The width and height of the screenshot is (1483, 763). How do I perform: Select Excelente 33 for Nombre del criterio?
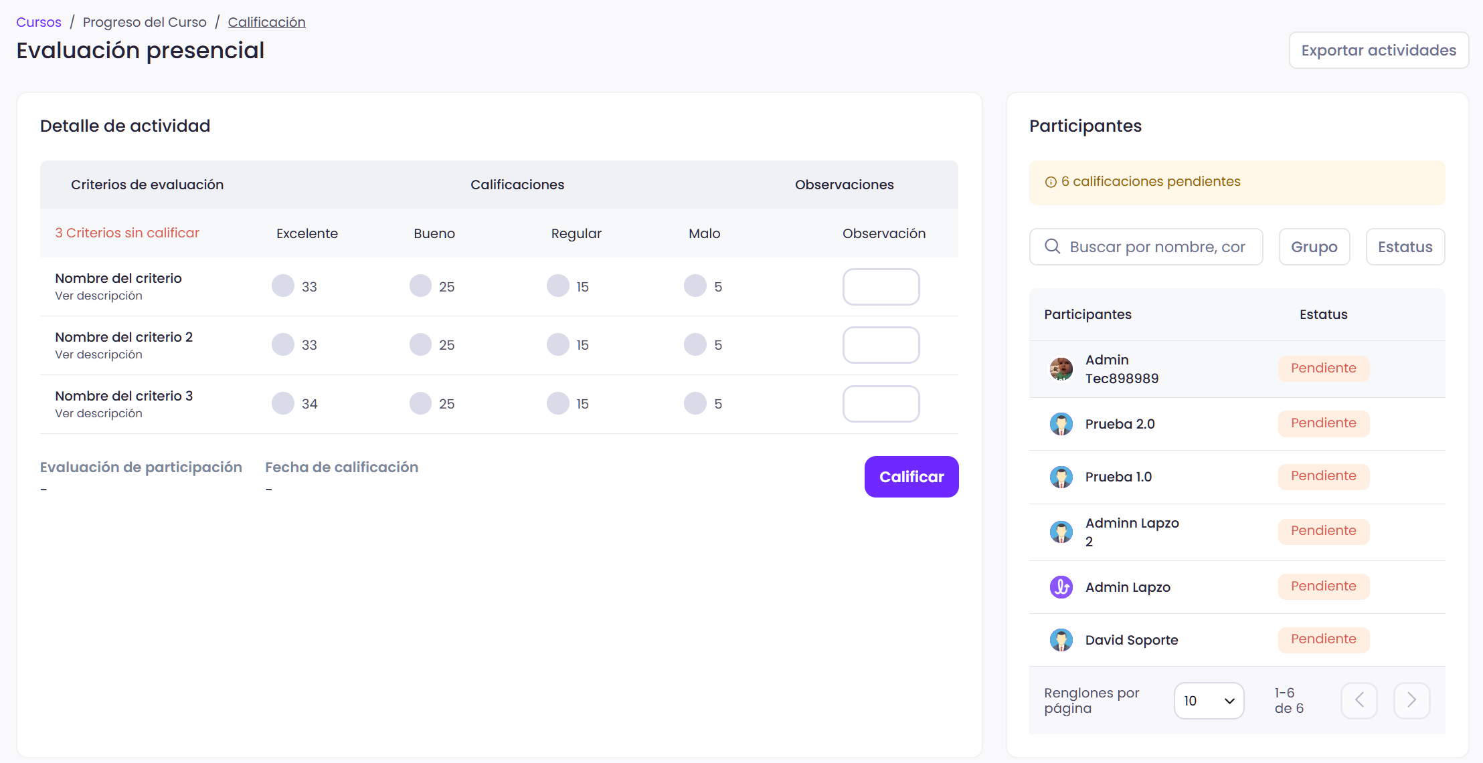click(x=283, y=286)
